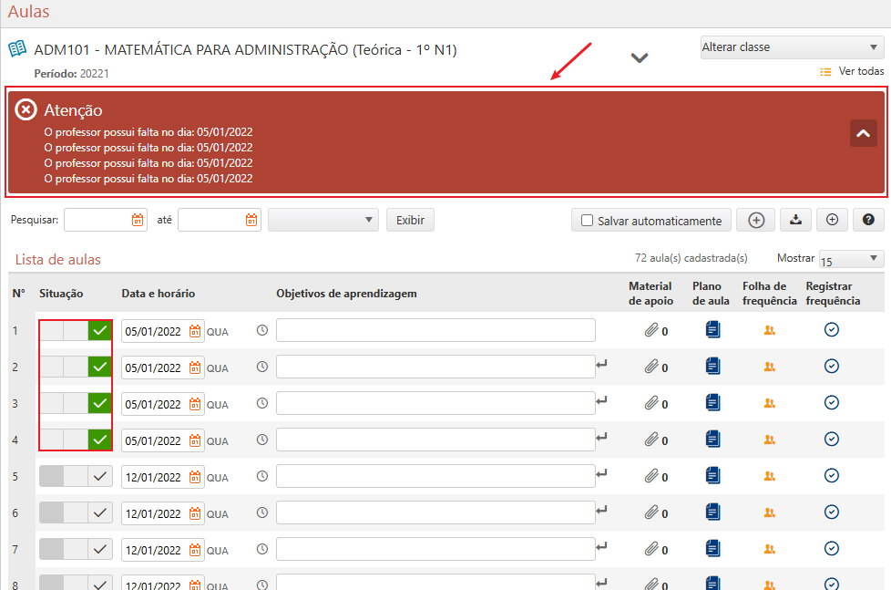Expand class details chevron near title
Image resolution: width=891 pixels, height=590 pixels.
[640, 57]
